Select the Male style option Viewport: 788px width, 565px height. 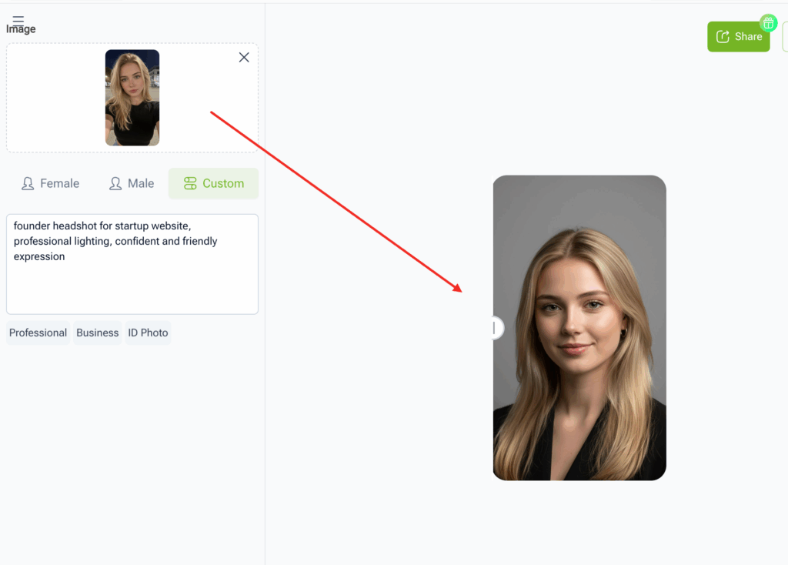(132, 184)
